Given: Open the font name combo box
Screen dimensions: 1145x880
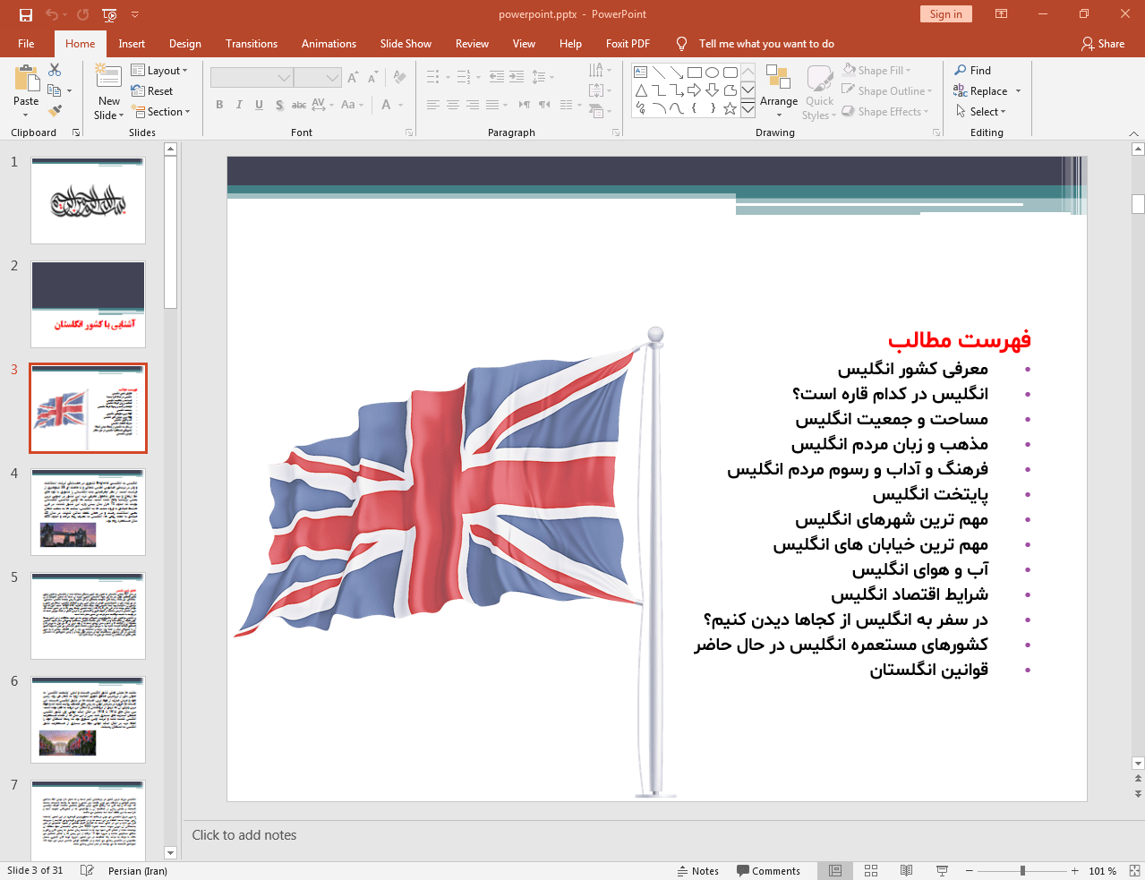Looking at the screenshot, I should pos(252,78).
